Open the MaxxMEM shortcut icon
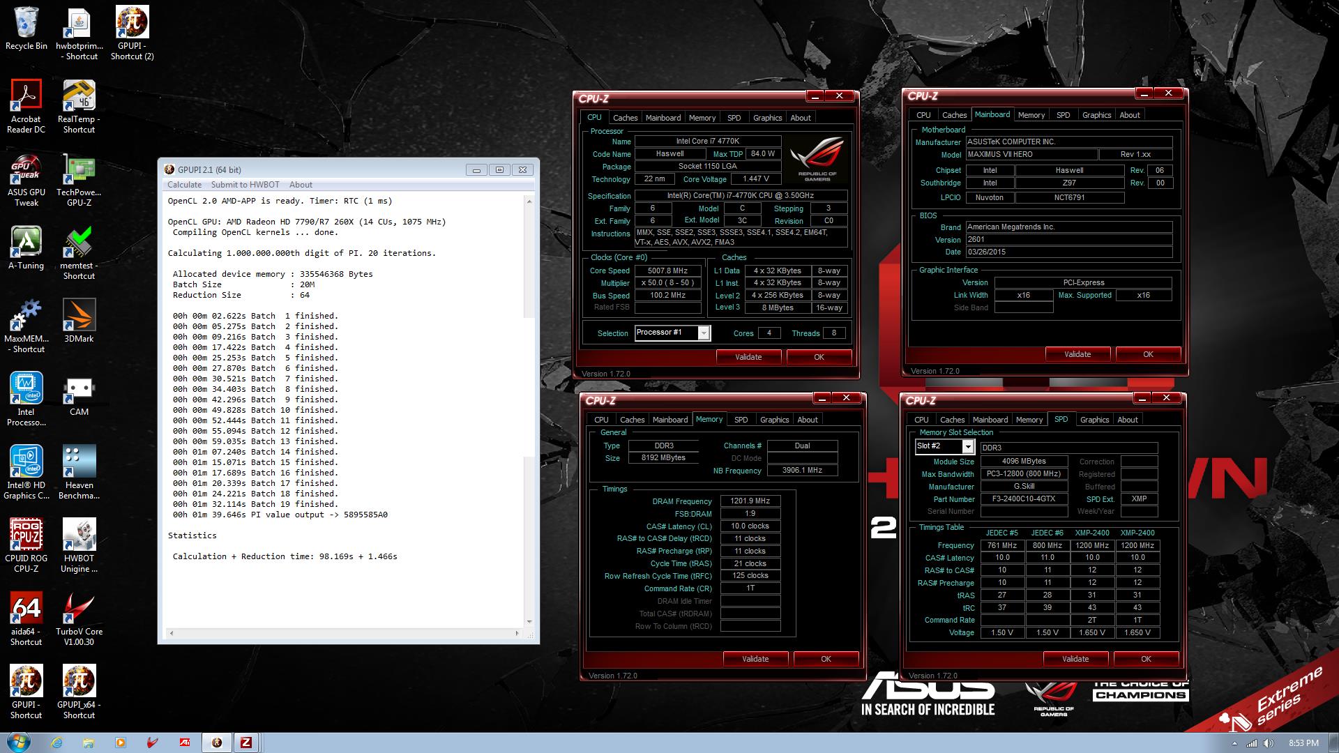Screen dimensions: 1339x753 click(x=27, y=326)
